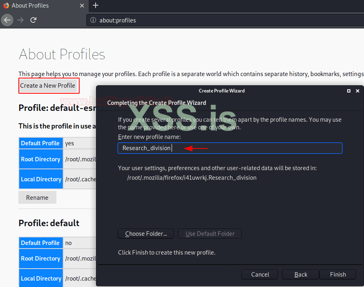
Task: Click Create a New Profile button
Action: 48,86
